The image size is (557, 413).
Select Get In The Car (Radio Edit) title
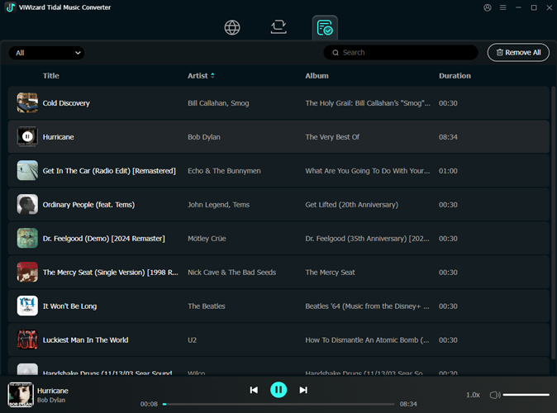(109, 171)
